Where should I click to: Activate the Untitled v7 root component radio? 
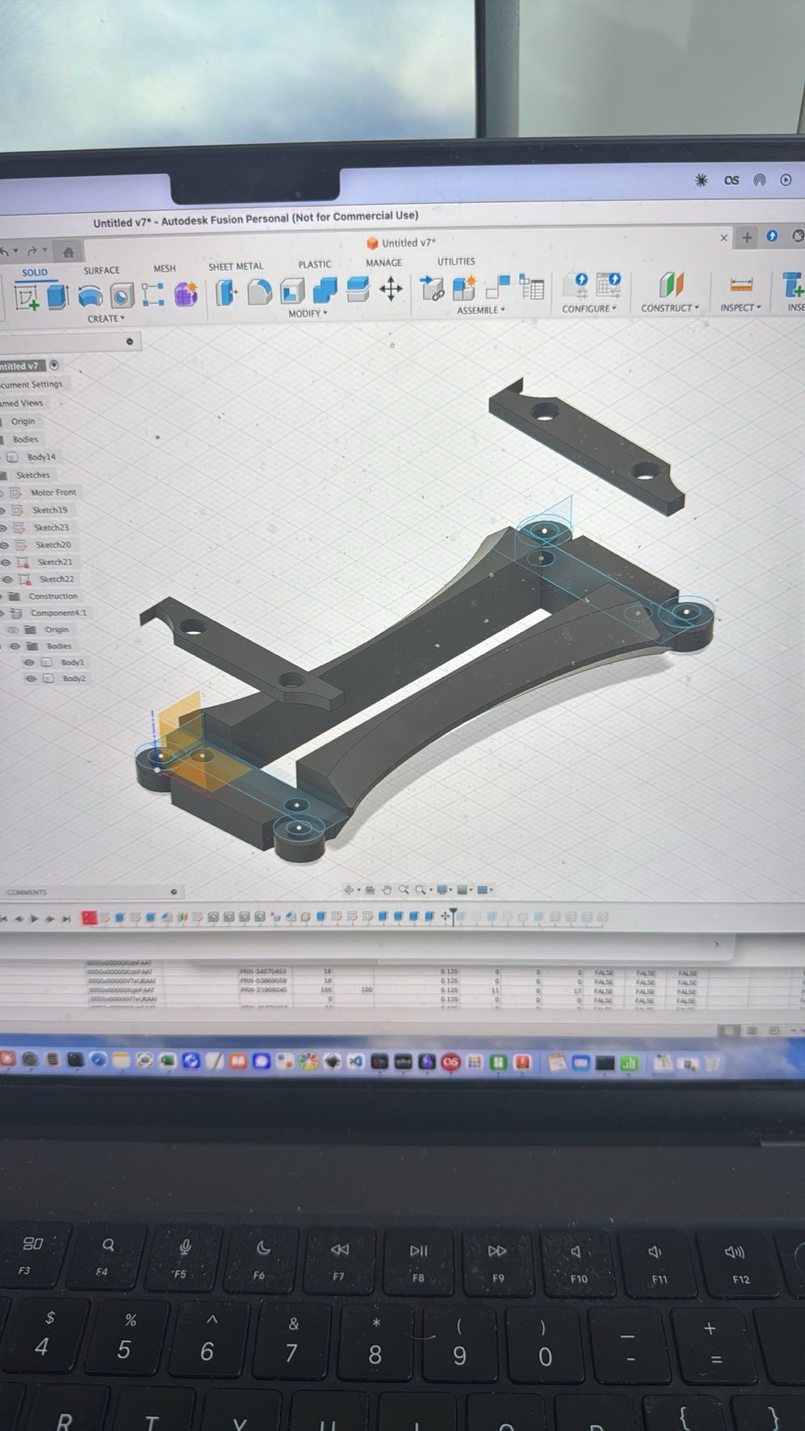click(54, 365)
